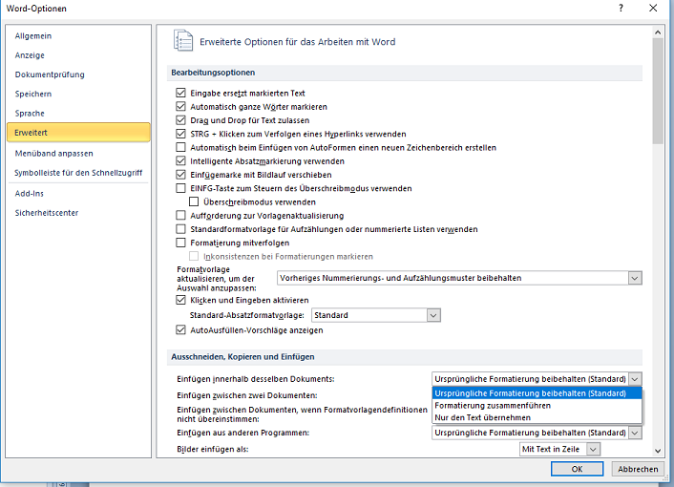674x487 pixels.
Task: Confirm with the OK button
Action: (577, 469)
